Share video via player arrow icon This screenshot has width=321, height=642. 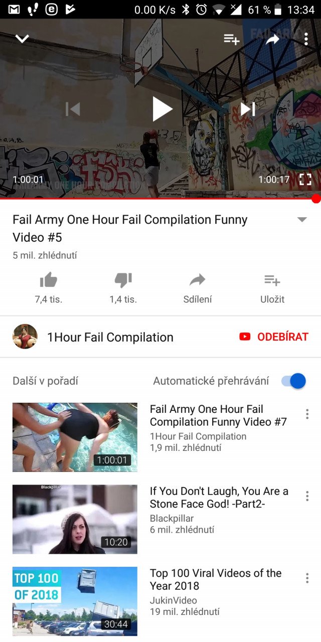(272, 39)
